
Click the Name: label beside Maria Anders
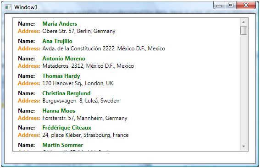(27, 24)
